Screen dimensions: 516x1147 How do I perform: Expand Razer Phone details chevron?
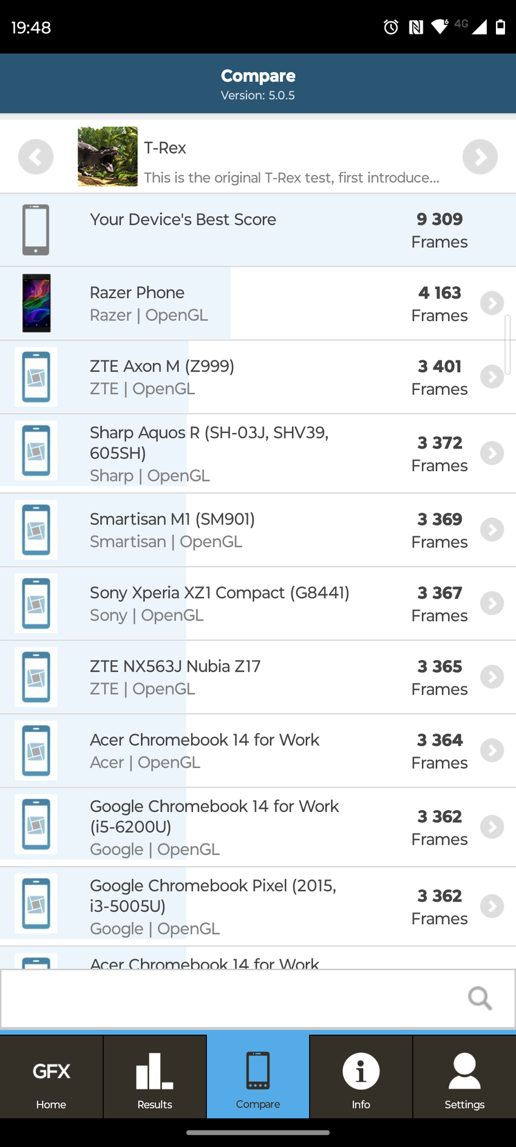pos(492,303)
